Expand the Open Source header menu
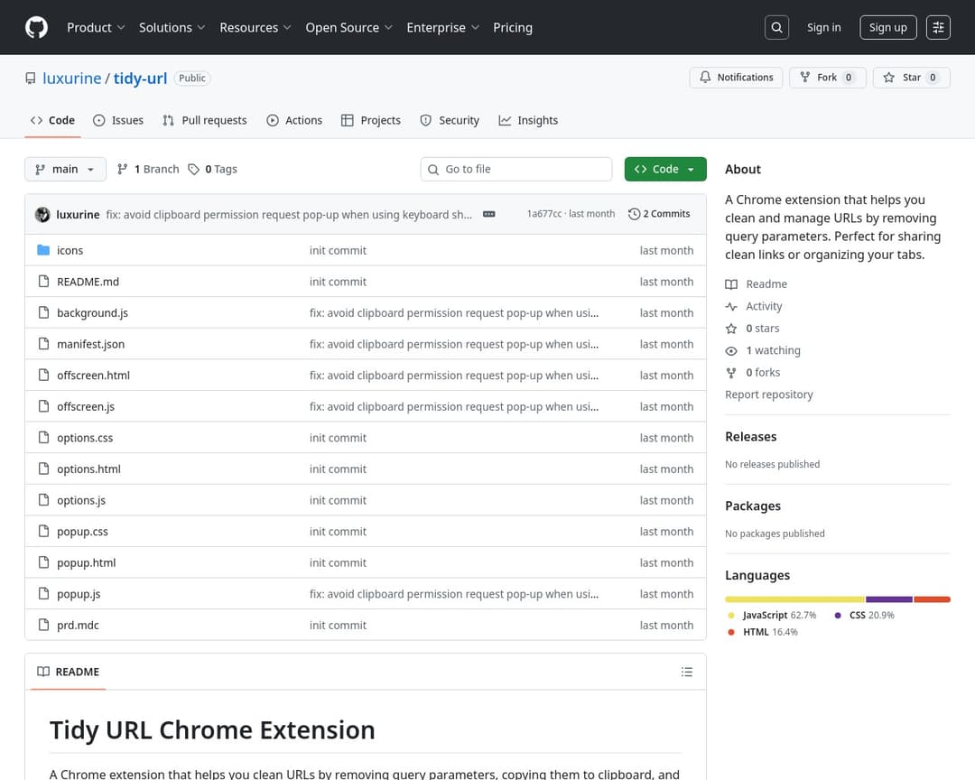 (348, 27)
